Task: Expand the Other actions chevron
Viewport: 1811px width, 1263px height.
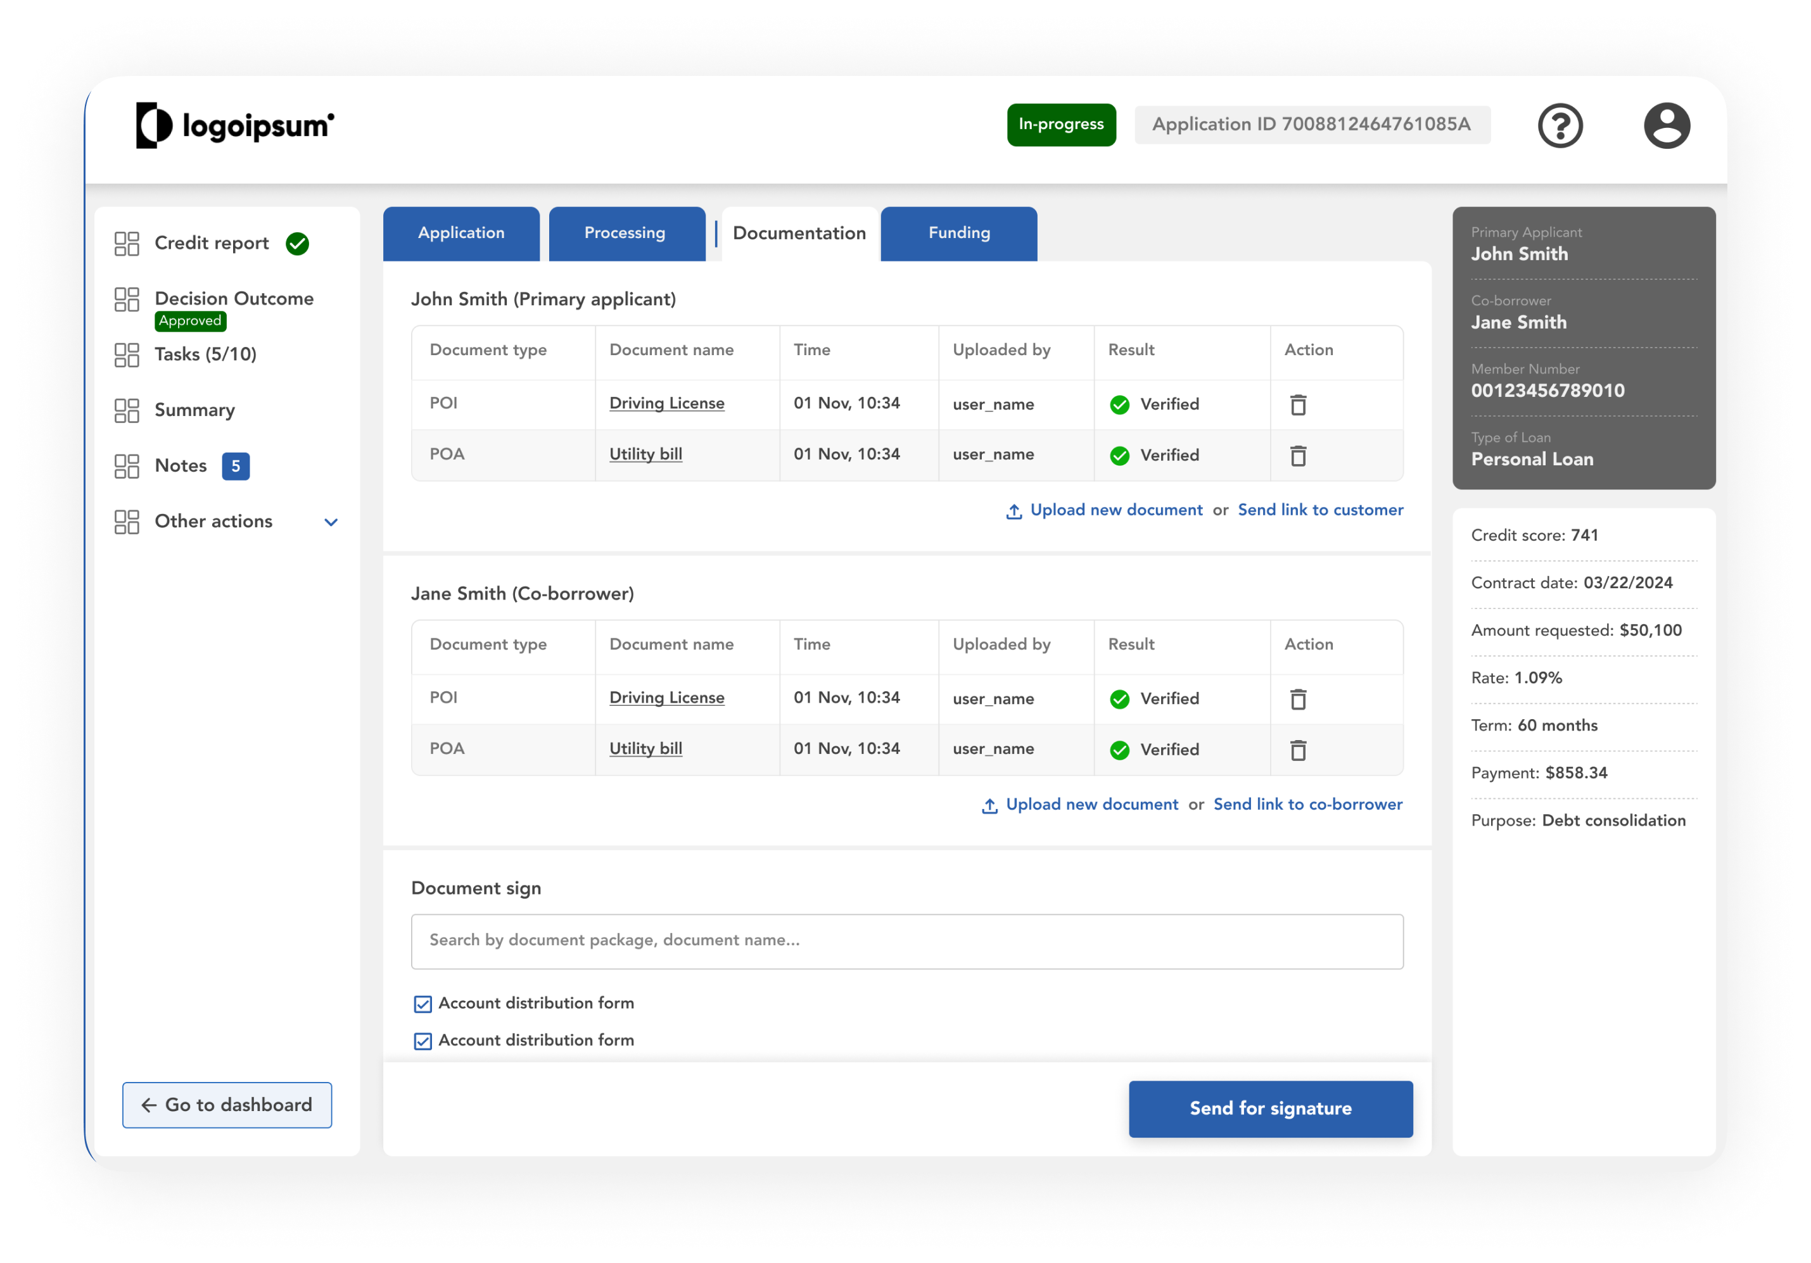Action: [331, 522]
